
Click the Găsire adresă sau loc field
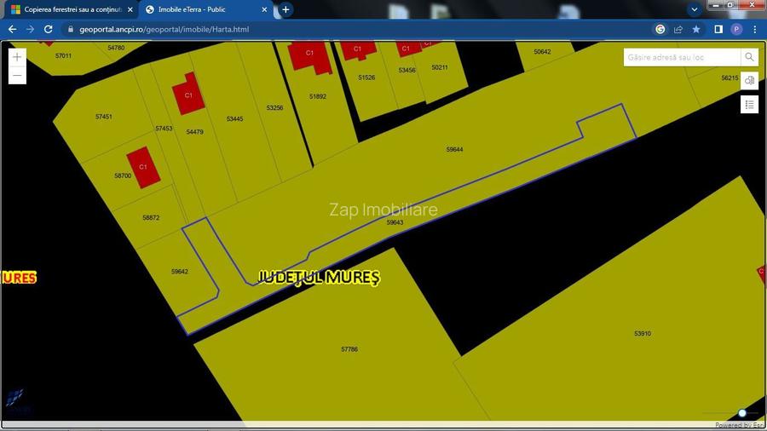click(682, 57)
